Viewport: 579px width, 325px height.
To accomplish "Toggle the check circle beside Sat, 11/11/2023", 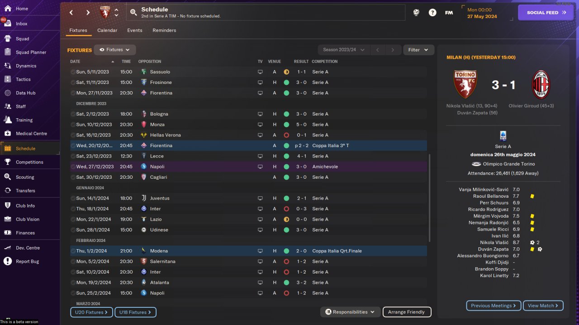I will [x=73, y=82].
